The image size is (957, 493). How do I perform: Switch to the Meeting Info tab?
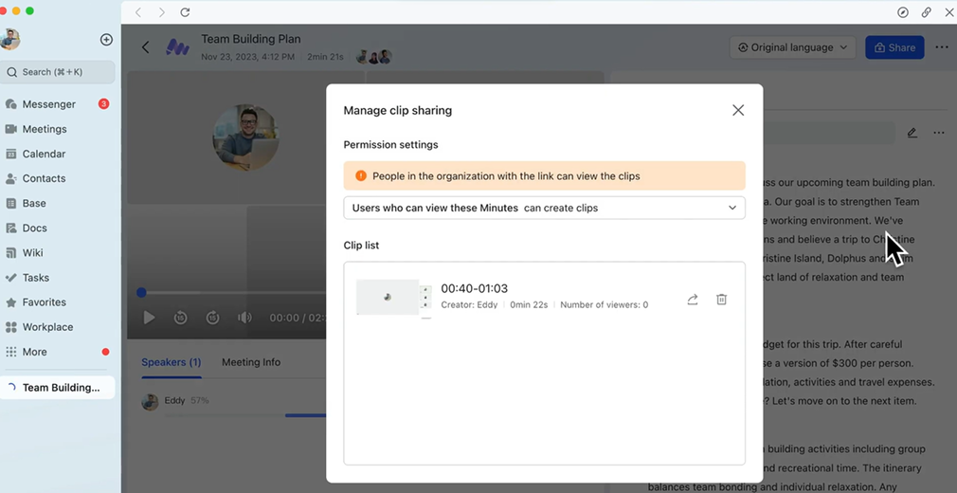click(251, 362)
